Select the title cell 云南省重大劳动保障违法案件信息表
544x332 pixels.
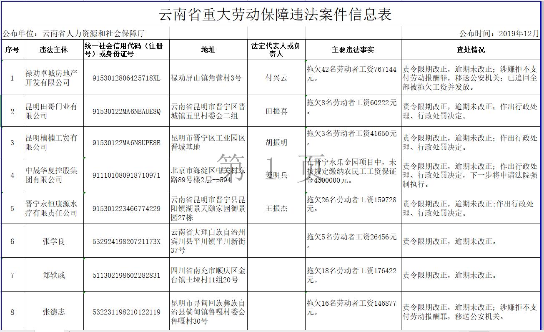(x=275, y=15)
